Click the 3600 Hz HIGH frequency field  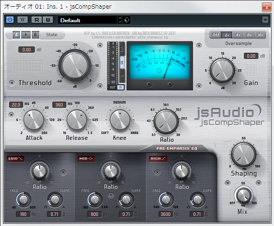pyautogui.click(x=166, y=214)
